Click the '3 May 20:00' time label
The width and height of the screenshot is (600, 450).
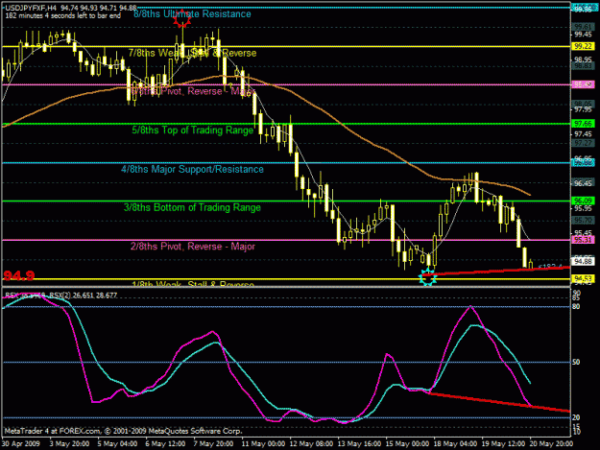pos(70,444)
